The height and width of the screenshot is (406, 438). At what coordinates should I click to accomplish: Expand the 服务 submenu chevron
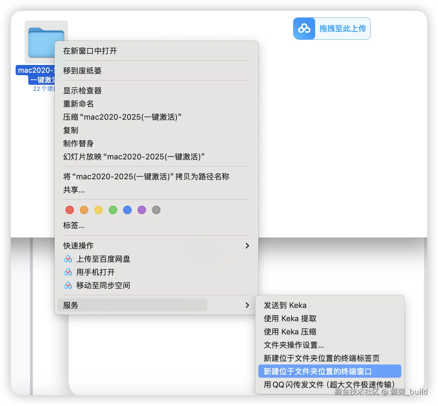coord(247,305)
